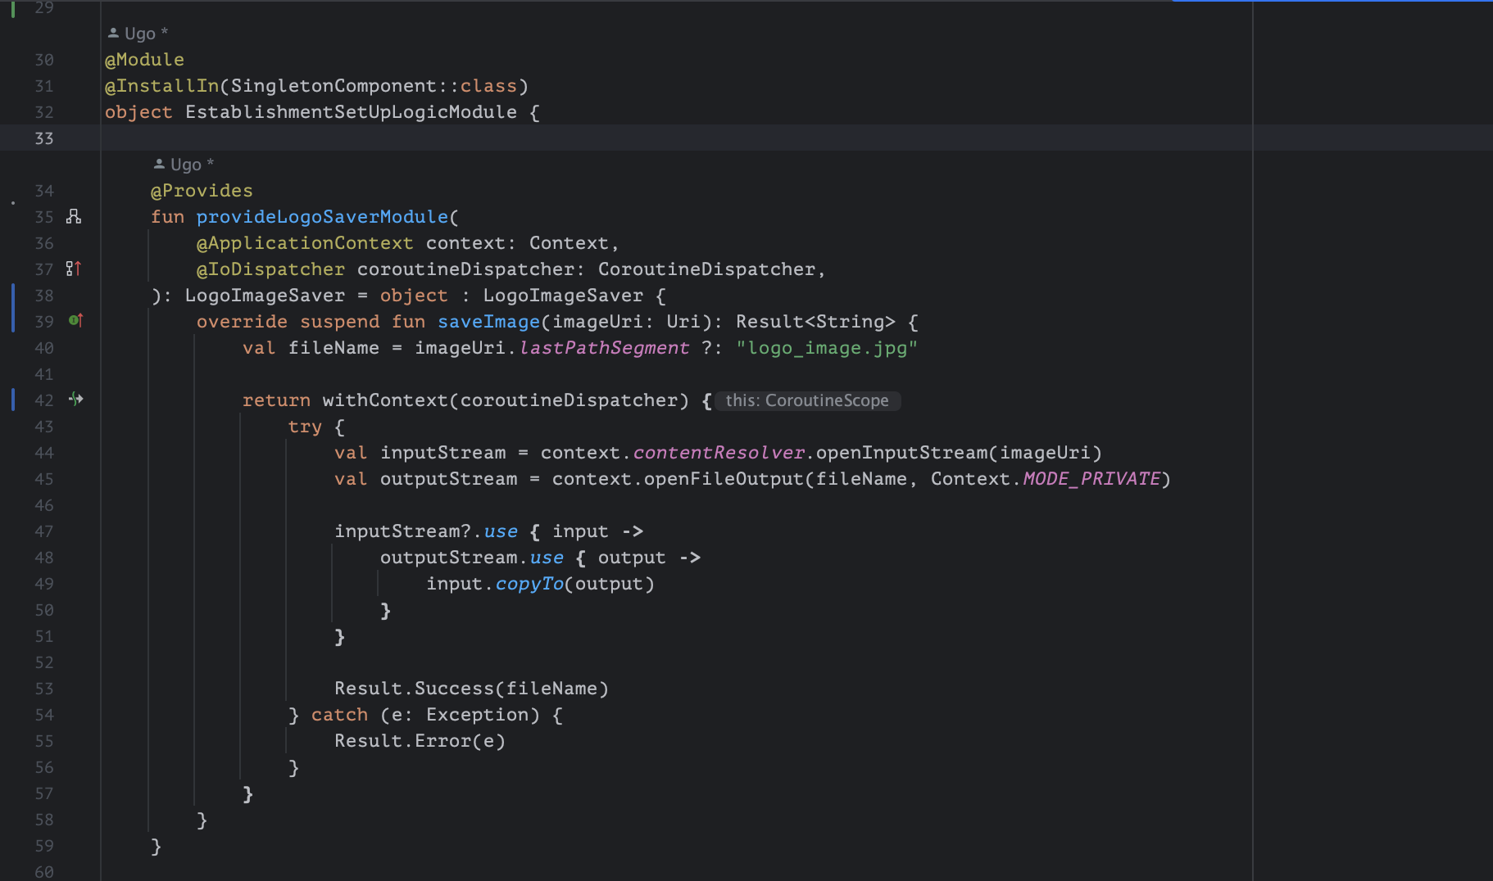1493x881 pixels.
Task: Click the @IoDispatcher annotation
Action: coord(270,269)
